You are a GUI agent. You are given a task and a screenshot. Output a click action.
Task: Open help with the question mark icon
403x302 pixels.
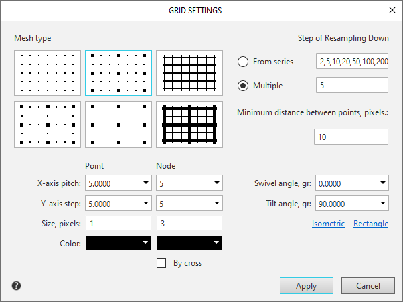pyautogui.click(x=17, y=285)
